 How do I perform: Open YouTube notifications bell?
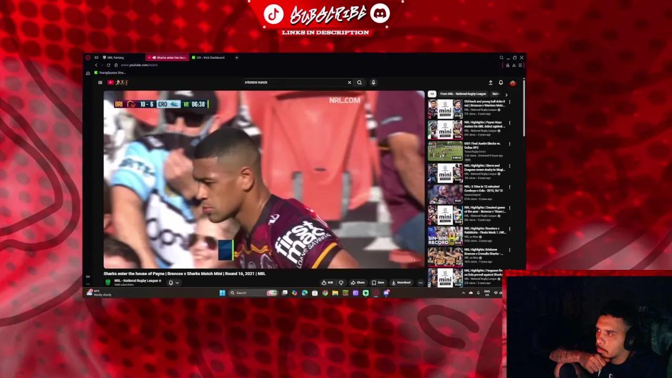(x=501, y=82)
